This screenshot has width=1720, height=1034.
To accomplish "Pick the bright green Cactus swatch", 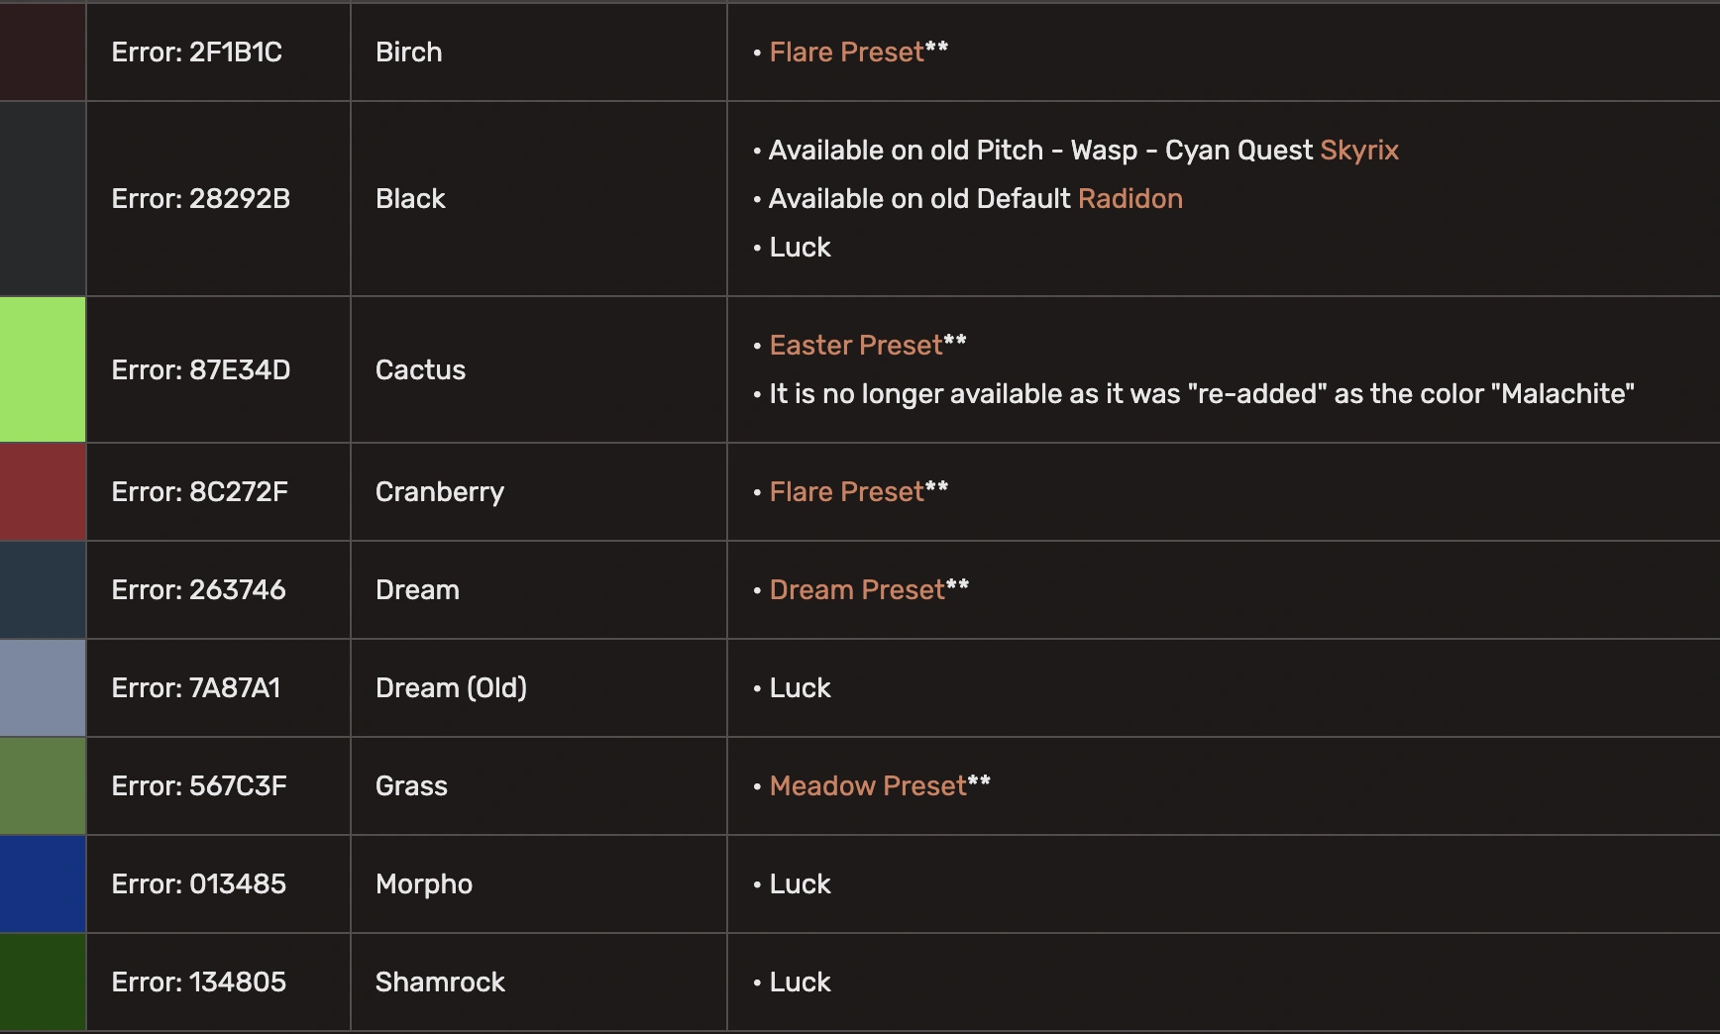I will click(x=43, y=369).
